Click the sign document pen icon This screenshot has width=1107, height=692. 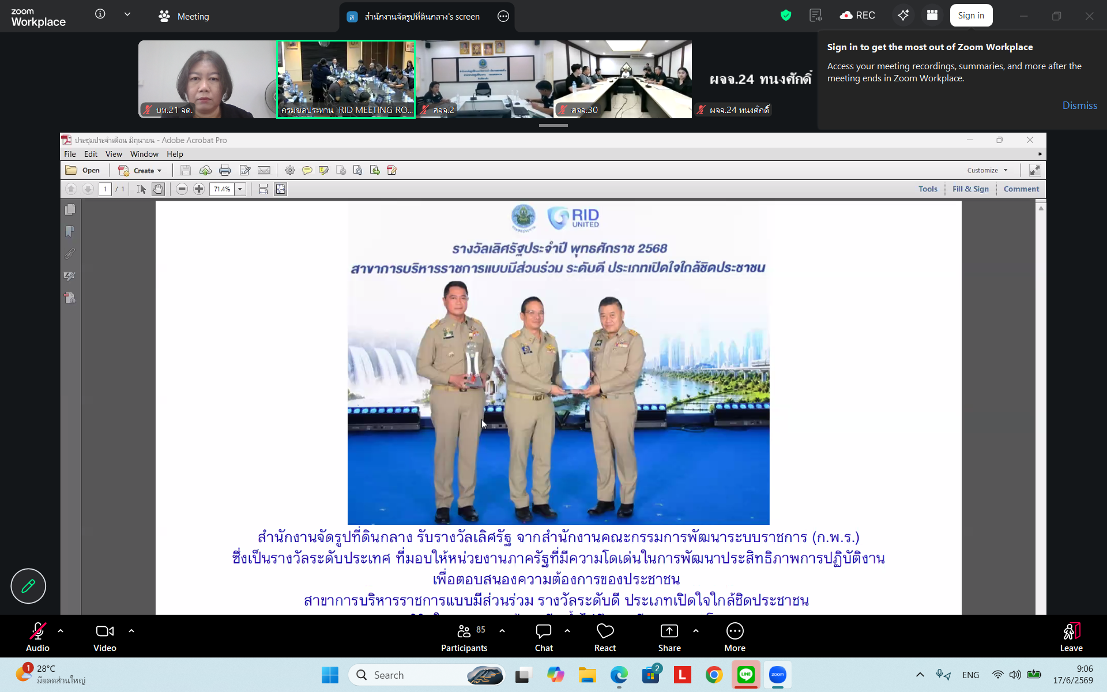coord(392,170)
